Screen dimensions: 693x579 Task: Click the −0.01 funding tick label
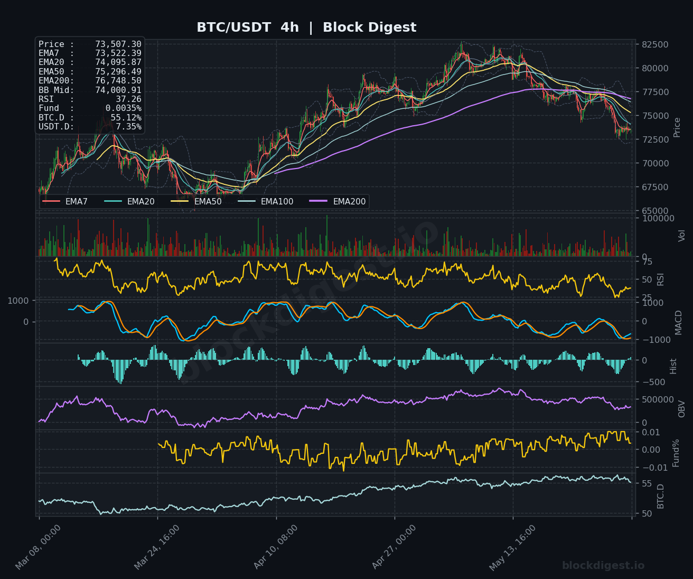pyautogui.click(x=655, y=468)
